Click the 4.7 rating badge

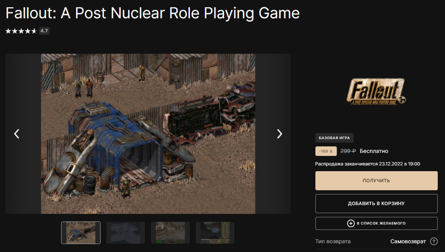coord(44,31)
